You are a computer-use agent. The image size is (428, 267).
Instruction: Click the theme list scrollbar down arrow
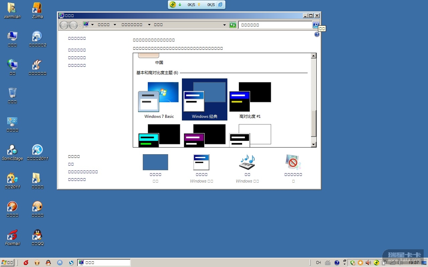point(314,145)
